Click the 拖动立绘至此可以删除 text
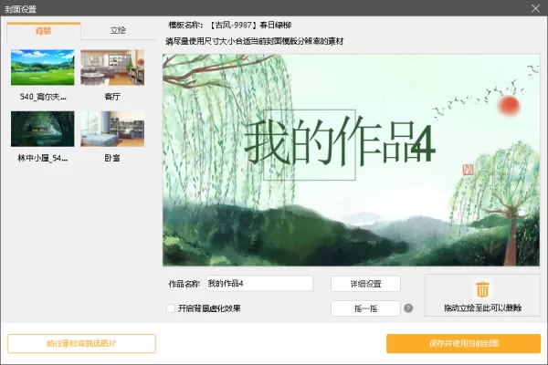The width and height of the screenshot is (548, 365). 482,308
